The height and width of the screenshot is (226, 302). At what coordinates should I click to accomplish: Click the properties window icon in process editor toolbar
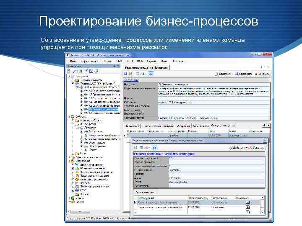138,74
